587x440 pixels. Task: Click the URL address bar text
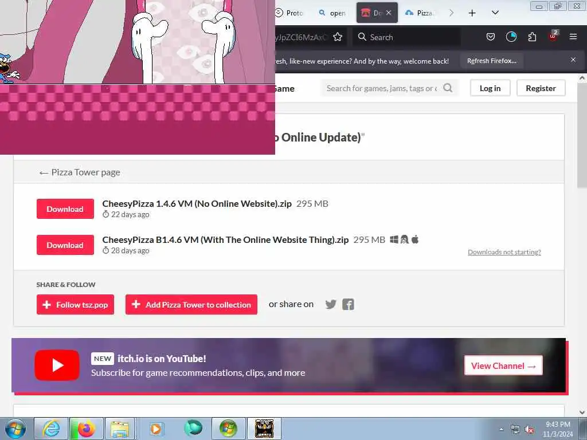pyautogui.click(x=302, y=37)
